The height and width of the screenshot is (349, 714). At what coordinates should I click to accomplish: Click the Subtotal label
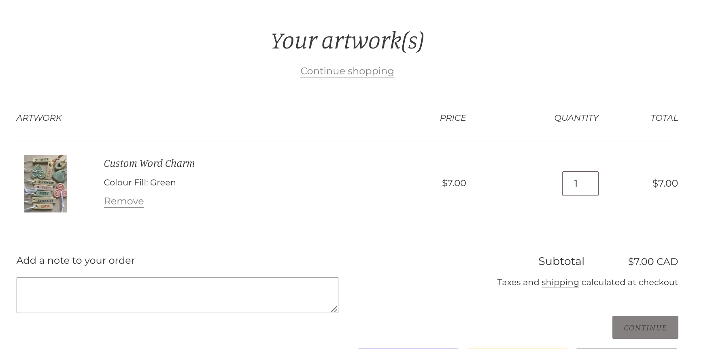coord(561,261)
